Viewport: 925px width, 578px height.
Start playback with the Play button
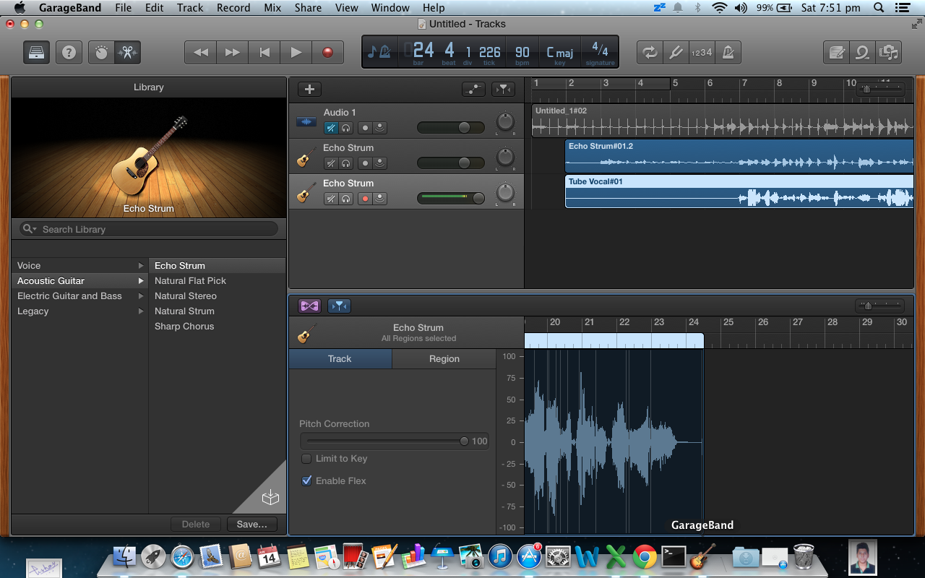296,53
